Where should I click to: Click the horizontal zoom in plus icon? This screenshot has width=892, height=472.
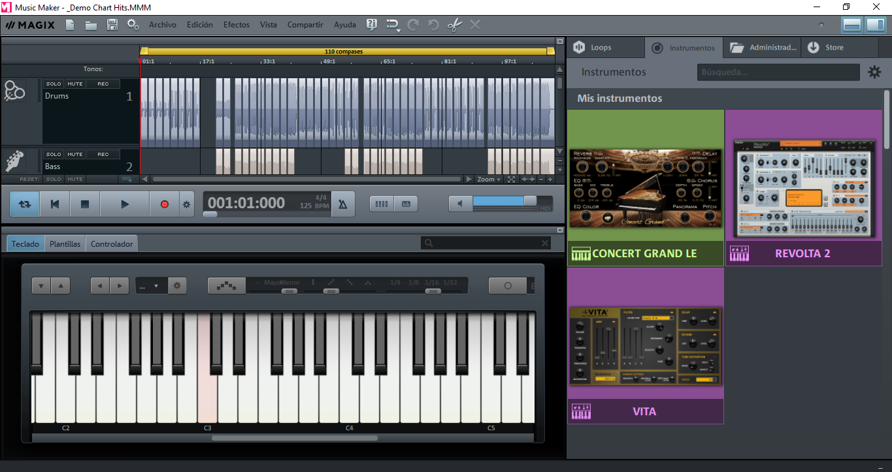550,179
